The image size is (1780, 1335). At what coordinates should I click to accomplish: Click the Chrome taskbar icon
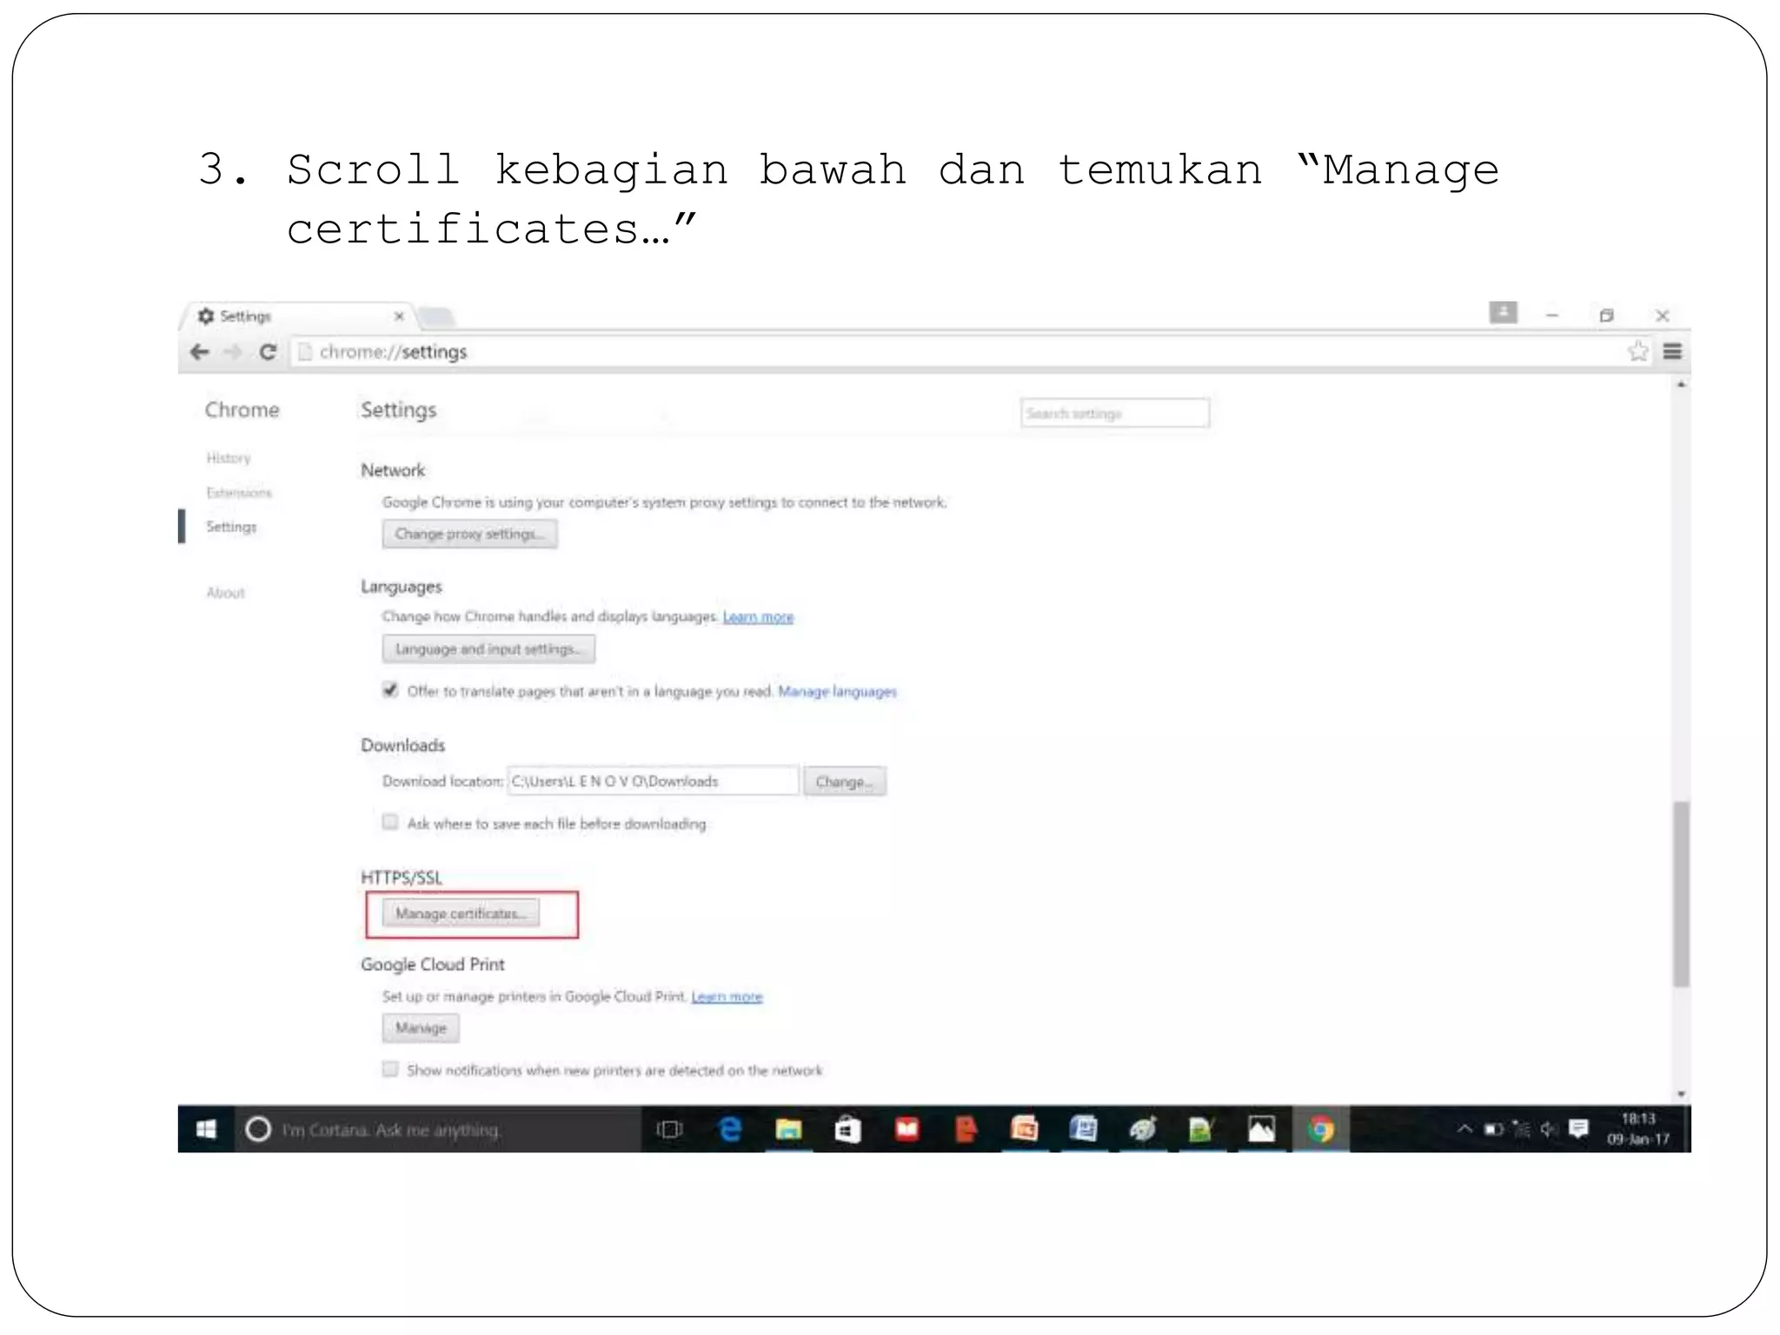pos(1321,1129)
